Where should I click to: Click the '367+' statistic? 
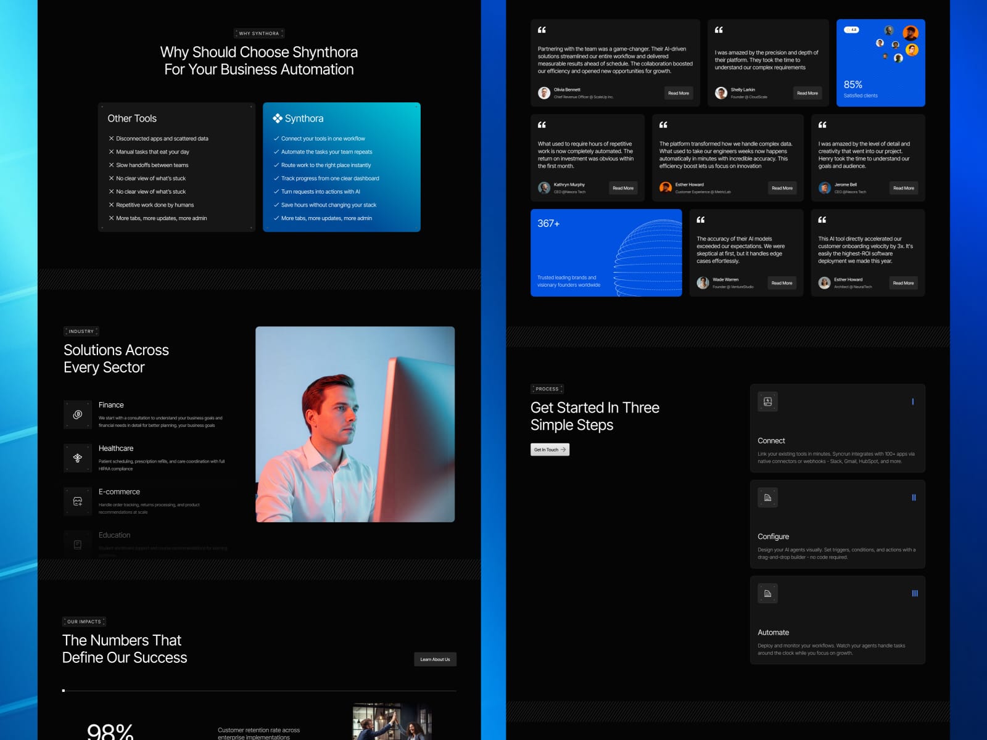[548, 223]
